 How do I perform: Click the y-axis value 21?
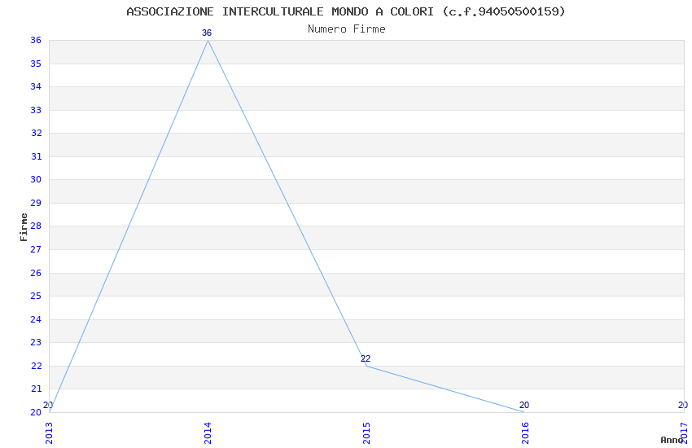pos(36,389)
